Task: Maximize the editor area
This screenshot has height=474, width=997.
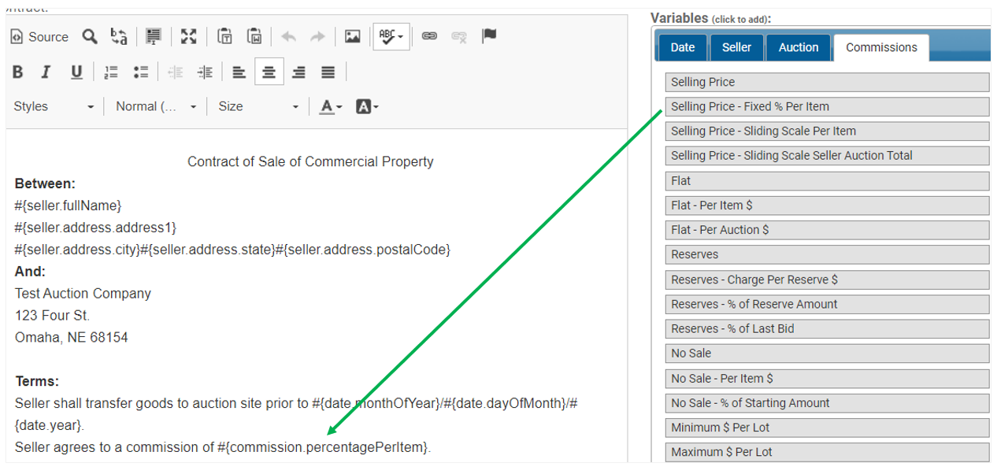Action: point(188,36)
